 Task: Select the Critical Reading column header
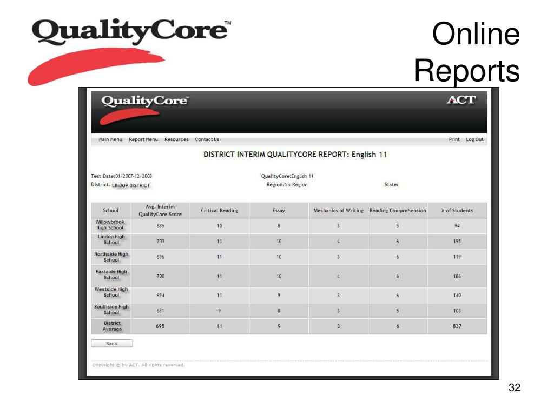pyautogui.click(x=220, y=210)
